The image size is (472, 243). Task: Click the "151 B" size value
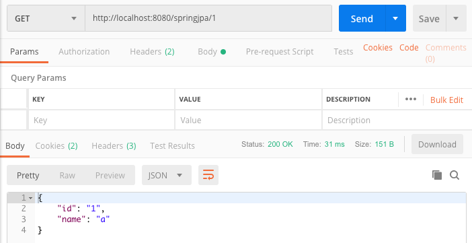[x=385, y=144]
